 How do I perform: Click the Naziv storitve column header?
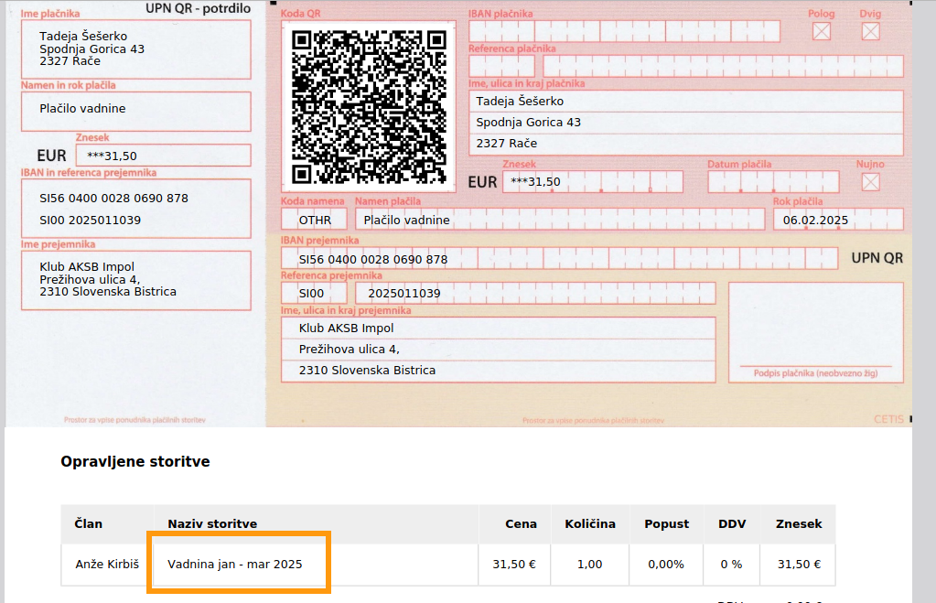pyautogui.click(x=212, y=523)
